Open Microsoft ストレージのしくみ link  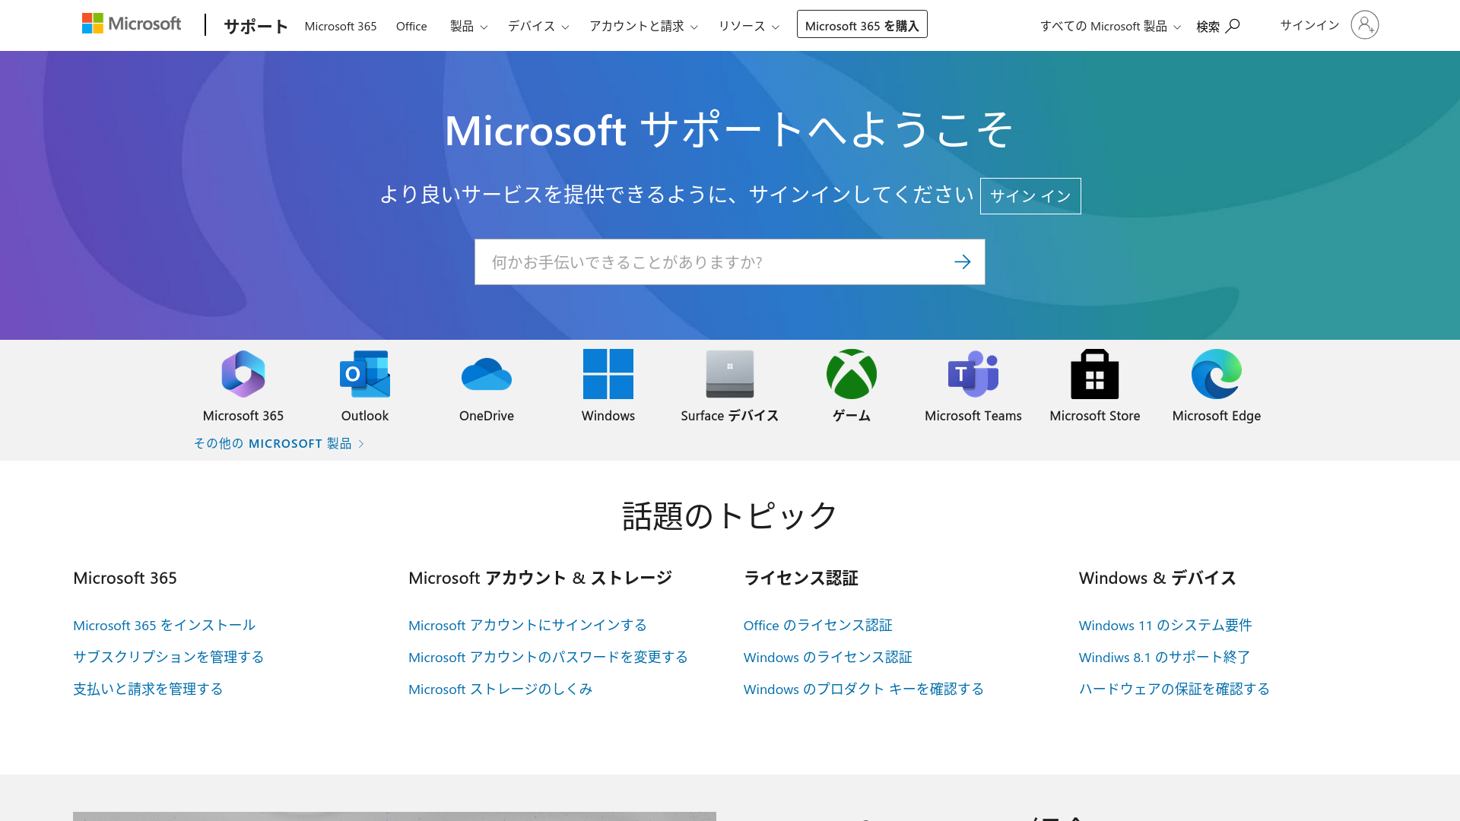coord(500,689)
